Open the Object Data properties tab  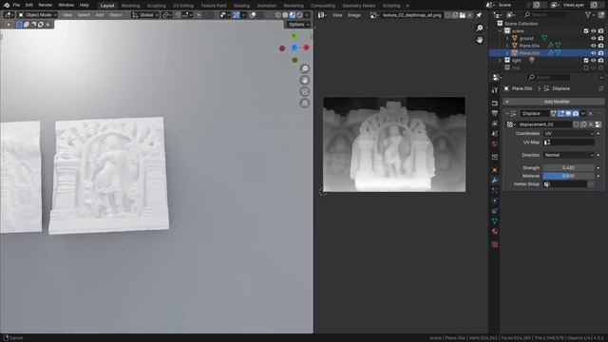point(494,221)
